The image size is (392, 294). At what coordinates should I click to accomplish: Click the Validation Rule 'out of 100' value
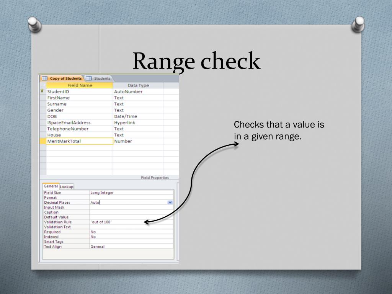click(131, 222)
